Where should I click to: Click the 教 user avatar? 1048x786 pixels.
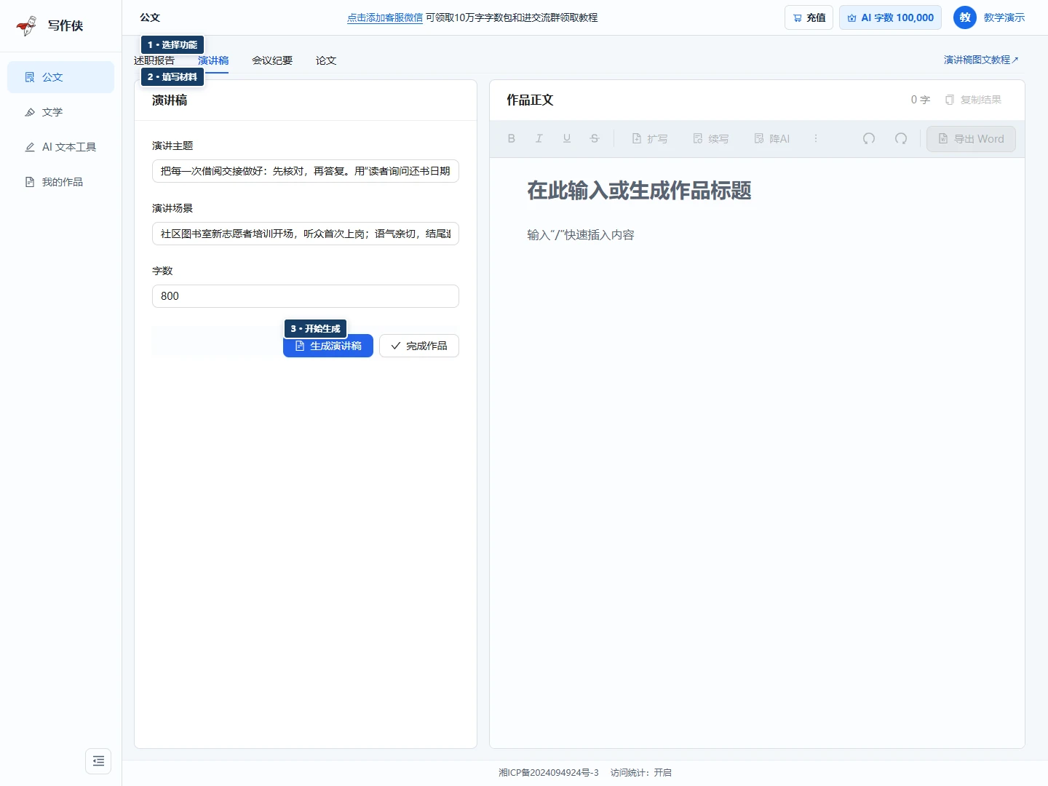click(965, 17)
